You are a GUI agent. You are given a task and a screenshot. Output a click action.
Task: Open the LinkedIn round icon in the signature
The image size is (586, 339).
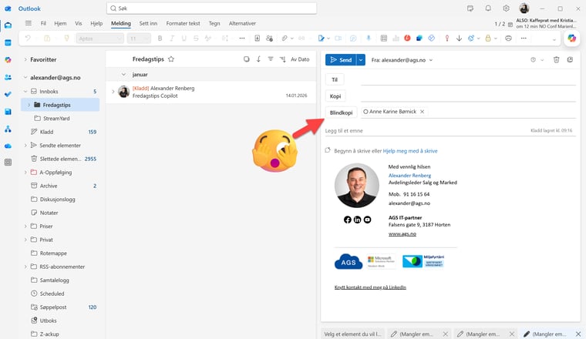click(357, 220)
